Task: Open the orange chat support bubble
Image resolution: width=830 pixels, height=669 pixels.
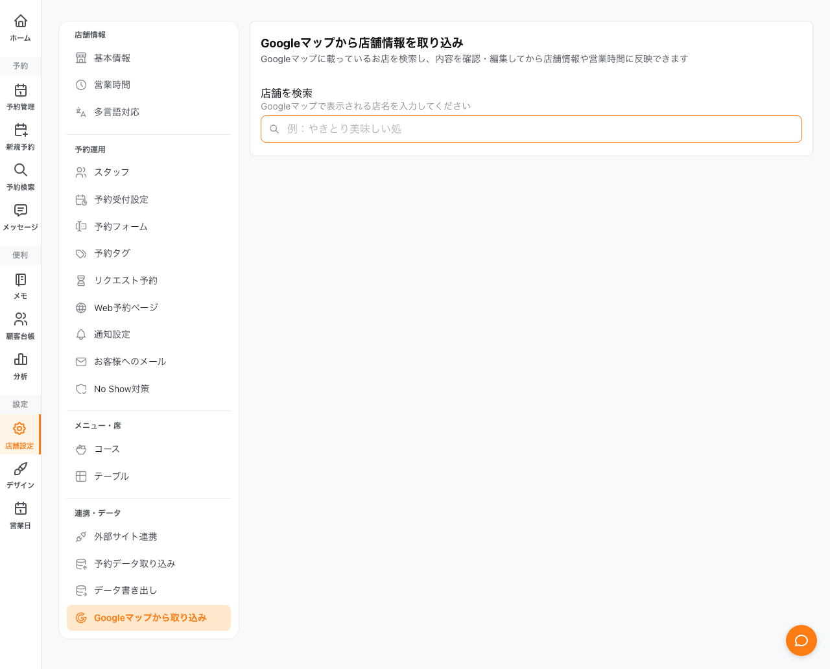Action: [801, 640]
